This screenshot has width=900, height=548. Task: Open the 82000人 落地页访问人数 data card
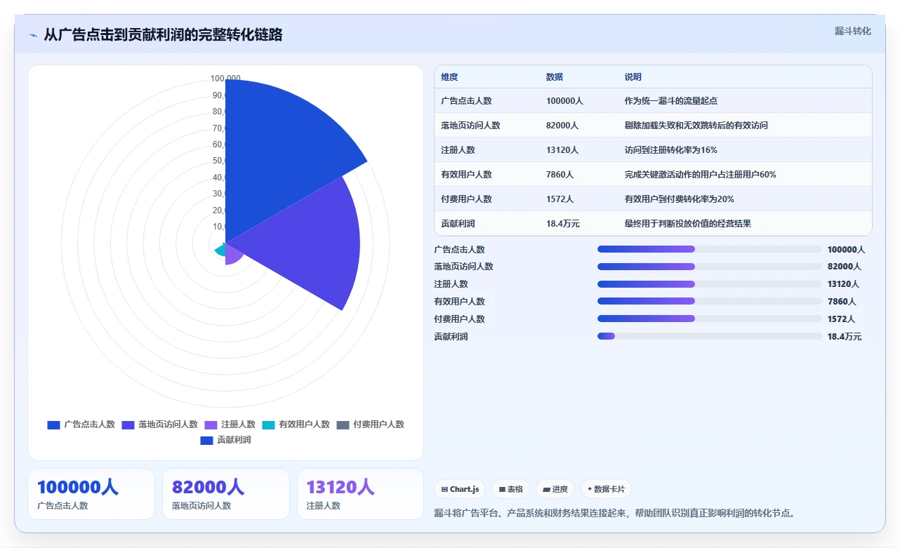point(225,494)
